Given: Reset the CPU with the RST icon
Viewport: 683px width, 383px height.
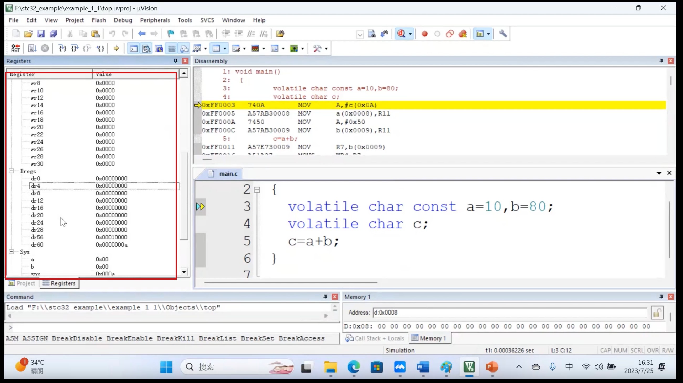Looking at the screenshot, I should [15, 48].
